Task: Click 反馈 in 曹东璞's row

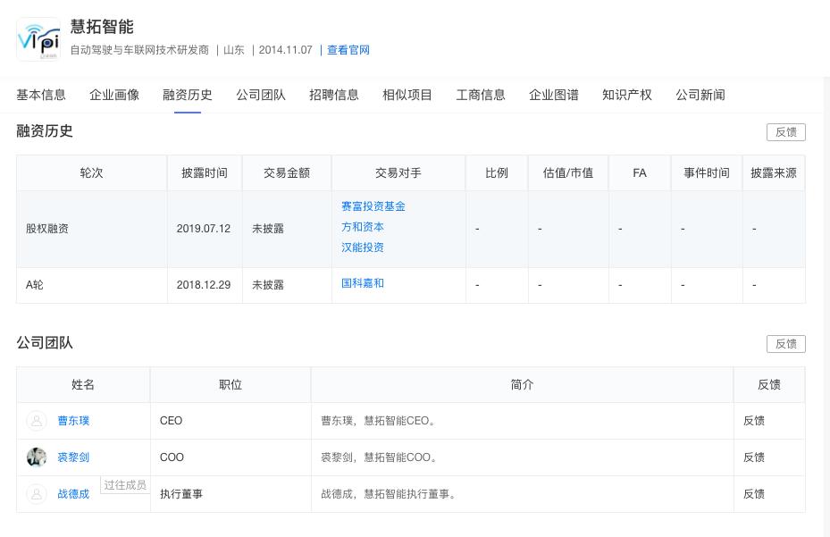Action: pyautogui.click(x=754, y=421)
